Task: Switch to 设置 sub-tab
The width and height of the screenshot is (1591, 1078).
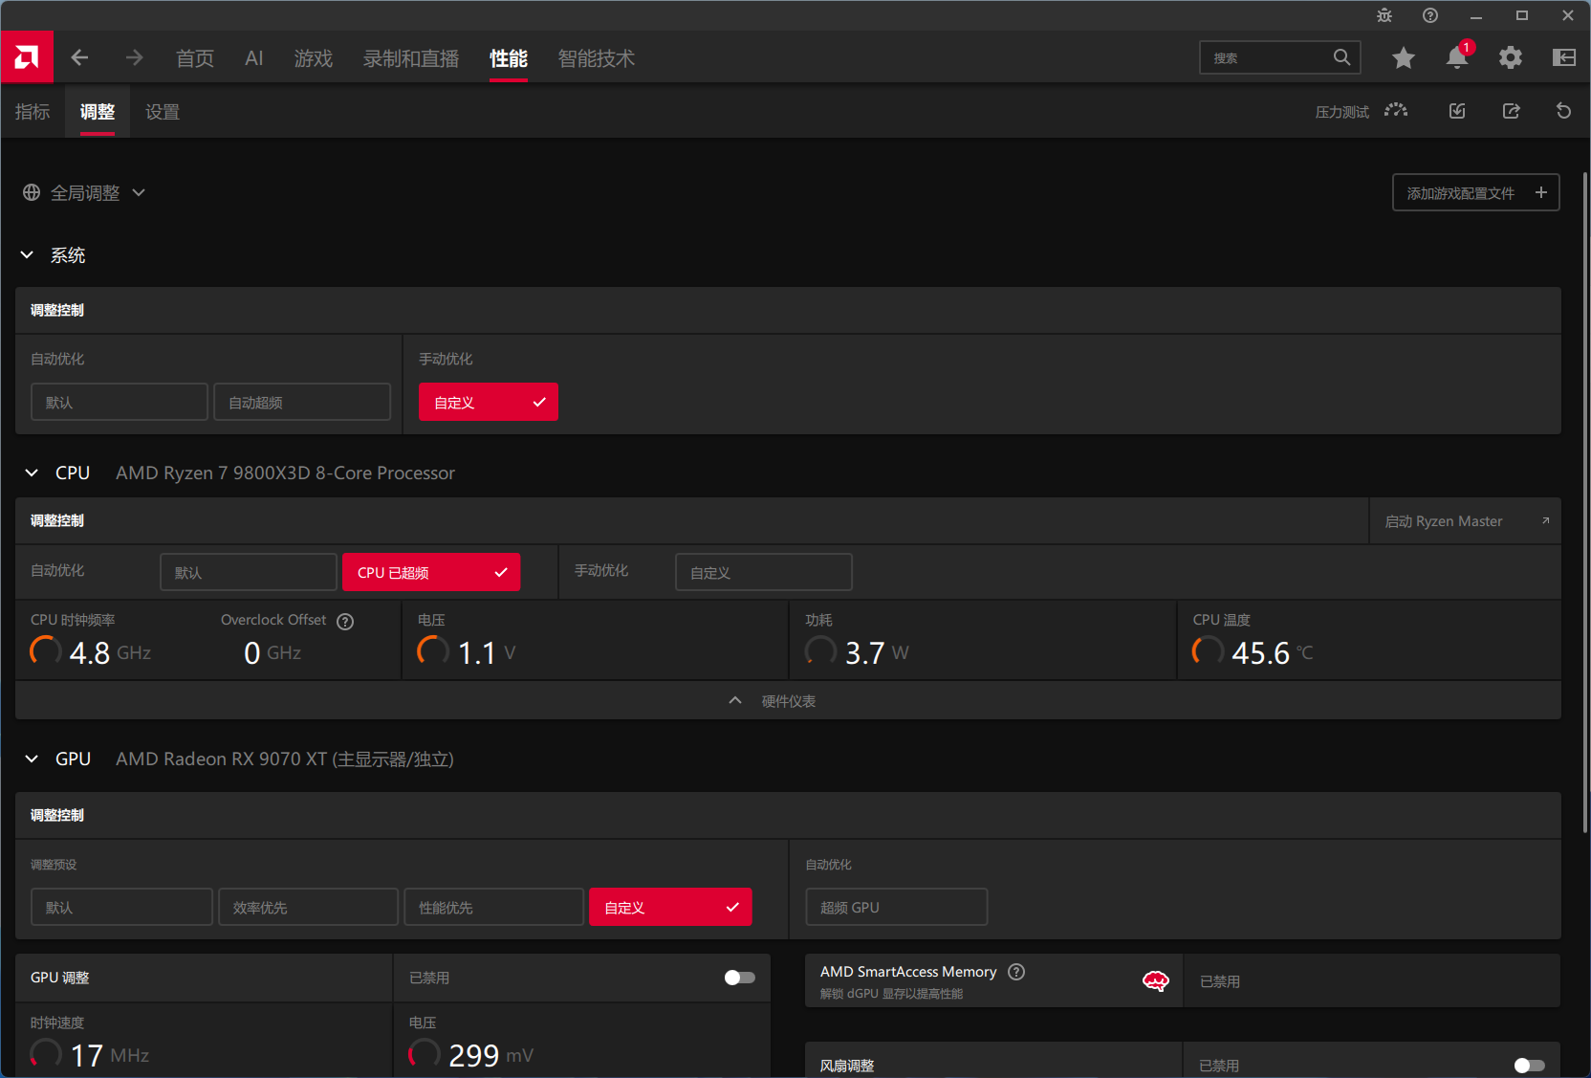Action: [163, 112]
